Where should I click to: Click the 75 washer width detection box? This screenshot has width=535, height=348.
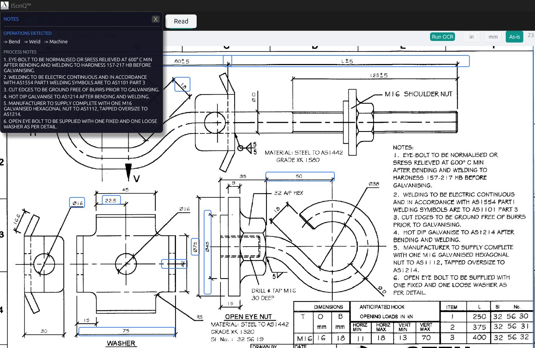coord(126,331)
